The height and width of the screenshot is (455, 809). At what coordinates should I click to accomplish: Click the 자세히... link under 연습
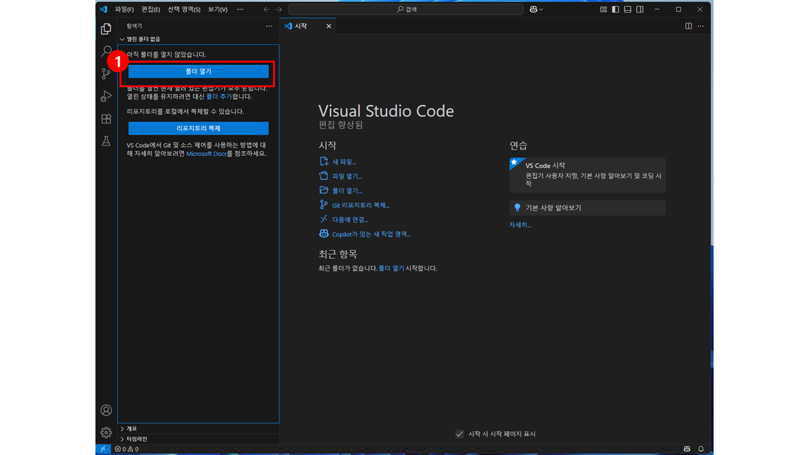520,225
